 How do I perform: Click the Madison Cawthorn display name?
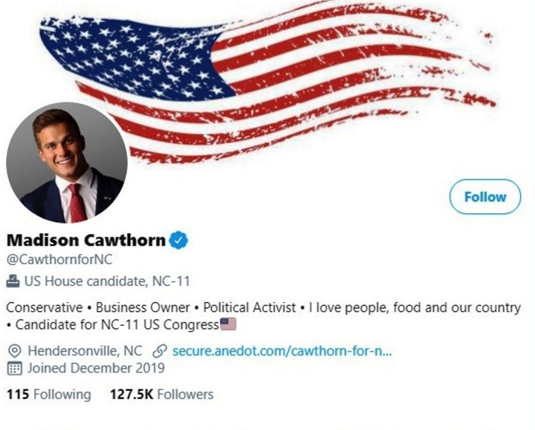click(86, 240)
